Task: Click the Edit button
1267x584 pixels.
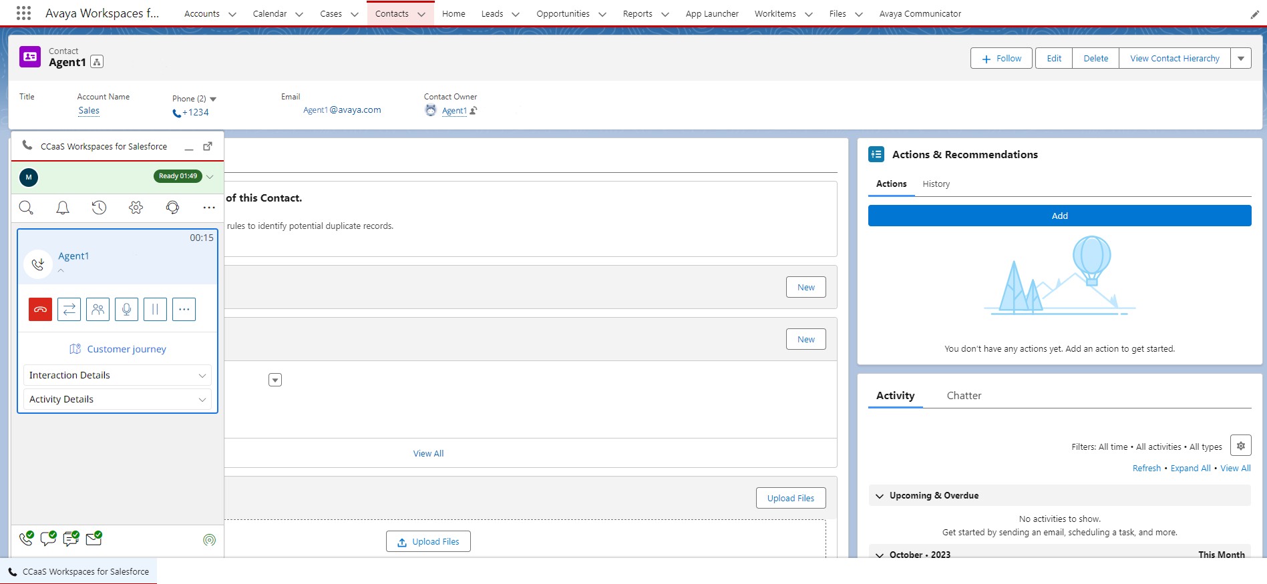Action: [1054, 58]
